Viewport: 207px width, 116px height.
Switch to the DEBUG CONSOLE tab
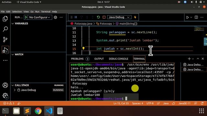tap(119, 59)
